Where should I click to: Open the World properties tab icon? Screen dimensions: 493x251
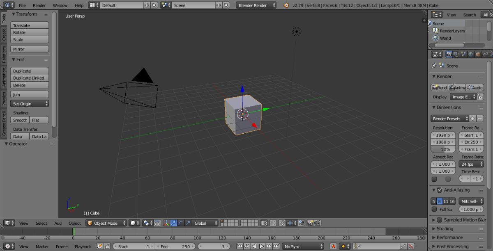pyautogui.click(x=471, y=54)
